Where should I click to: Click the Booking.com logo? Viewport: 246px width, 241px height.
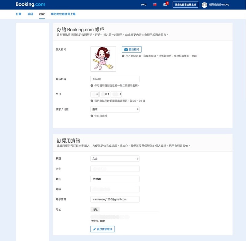tap(30, 5)
